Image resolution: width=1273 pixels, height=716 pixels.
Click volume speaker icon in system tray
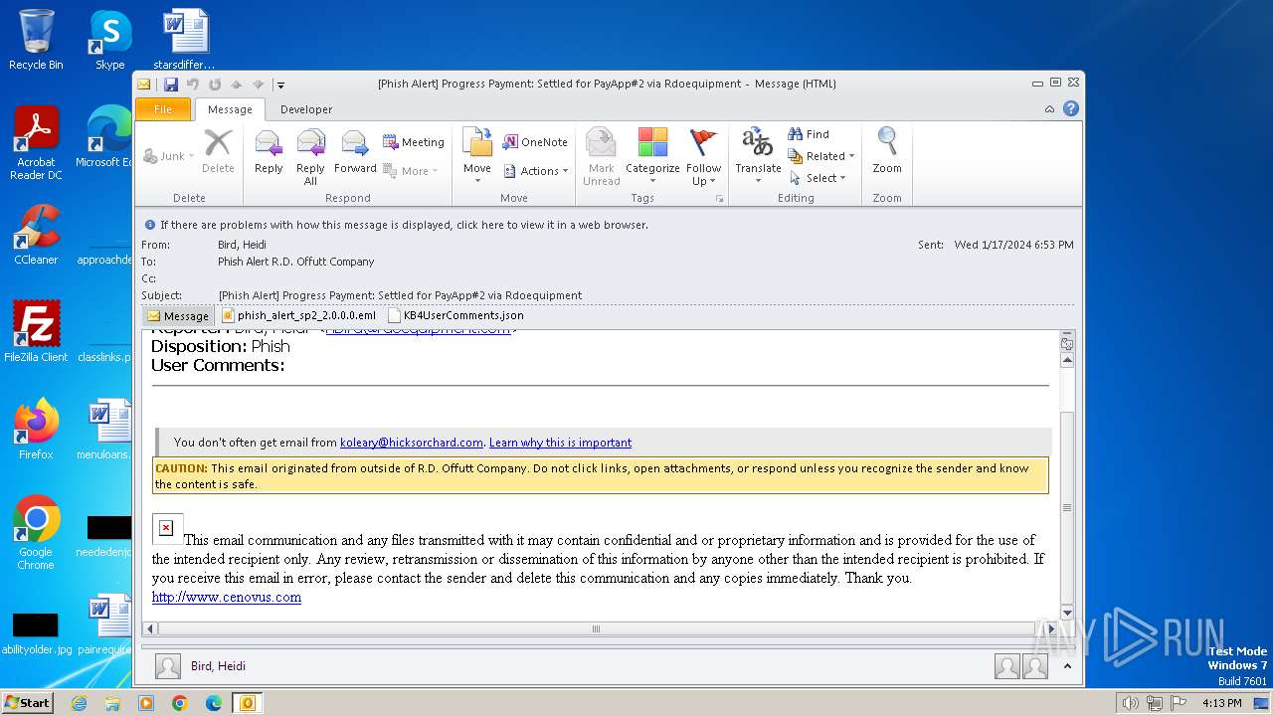[1130, 703]
